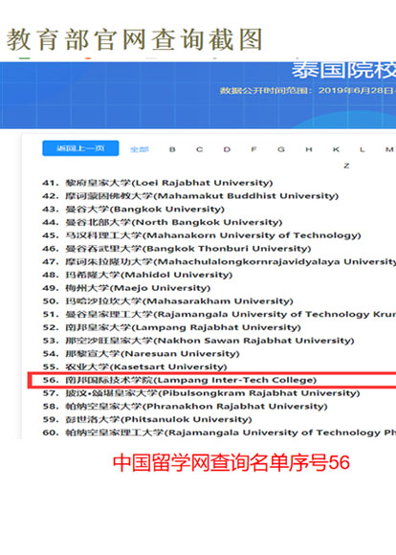Select entry 49 Maejo University
Viewport: 396px width, 555px height.
point(126,288)
